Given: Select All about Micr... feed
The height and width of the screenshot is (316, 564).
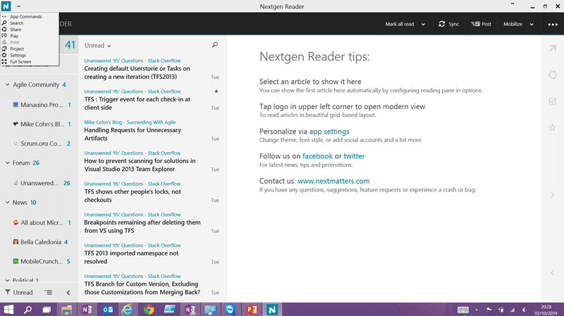Looking at the screenshot, I should click(42, 222).
